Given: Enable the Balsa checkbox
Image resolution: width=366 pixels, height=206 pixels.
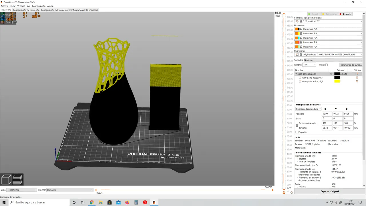Looking at the screenshot, I should click(x=327, y=65).
